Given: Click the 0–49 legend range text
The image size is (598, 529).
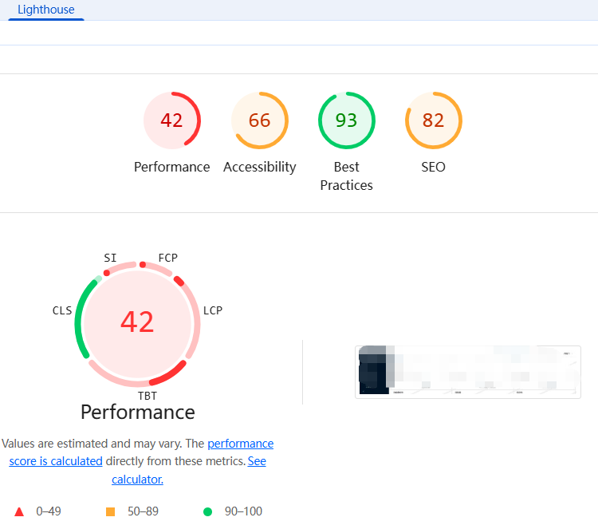Looking at the screenshot, I should pyautogui.click(x=49, y=511).
